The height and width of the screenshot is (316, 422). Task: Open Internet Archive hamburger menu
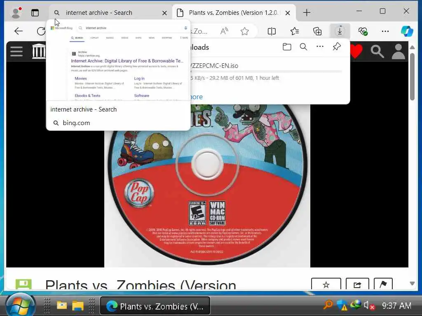[16, 51]
